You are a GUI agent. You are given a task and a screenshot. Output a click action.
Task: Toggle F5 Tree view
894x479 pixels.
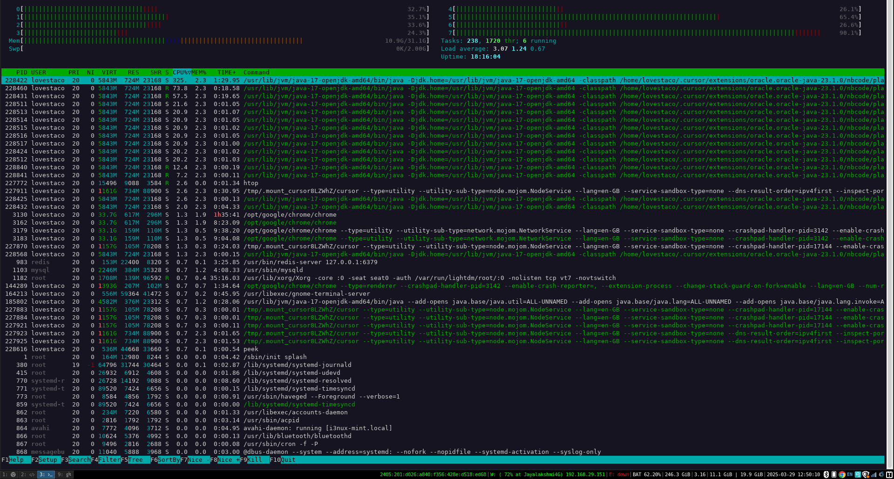tap(135, 460)
